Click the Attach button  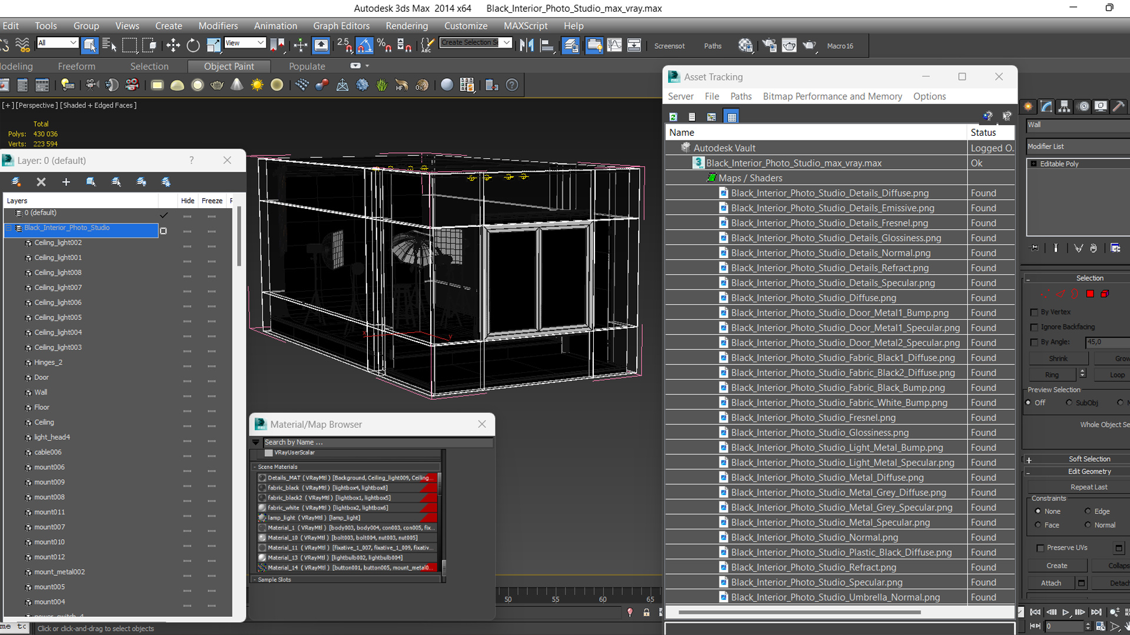click(1051, 583)
